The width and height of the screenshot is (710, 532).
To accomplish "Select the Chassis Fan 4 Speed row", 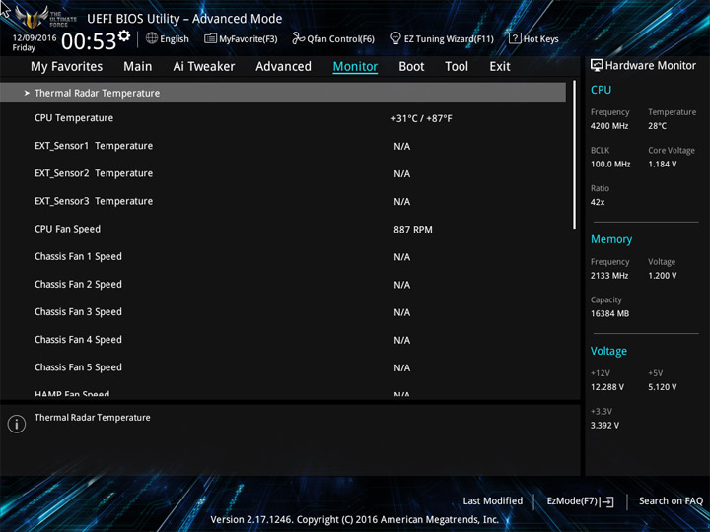I will (283, 340).
